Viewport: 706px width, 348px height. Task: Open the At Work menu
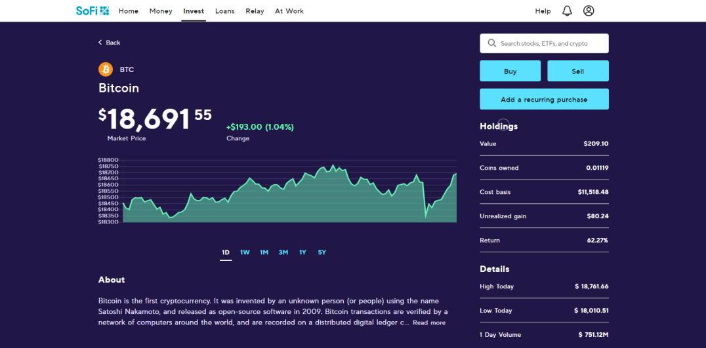pyautogui.click(x=289, y=11)
